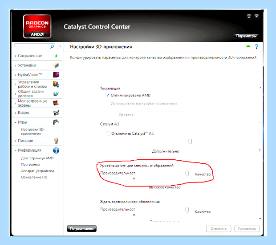Open Программы info item
Screen dimensions: 276x245
pos(30,165)
